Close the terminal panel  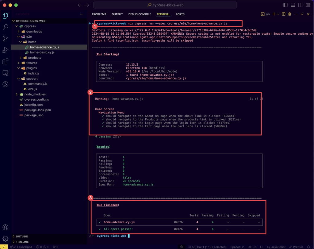308,14
